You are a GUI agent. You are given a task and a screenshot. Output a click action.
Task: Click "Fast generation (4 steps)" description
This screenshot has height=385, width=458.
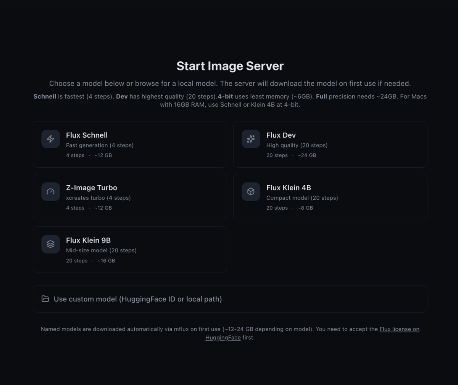tap(100, 145)
